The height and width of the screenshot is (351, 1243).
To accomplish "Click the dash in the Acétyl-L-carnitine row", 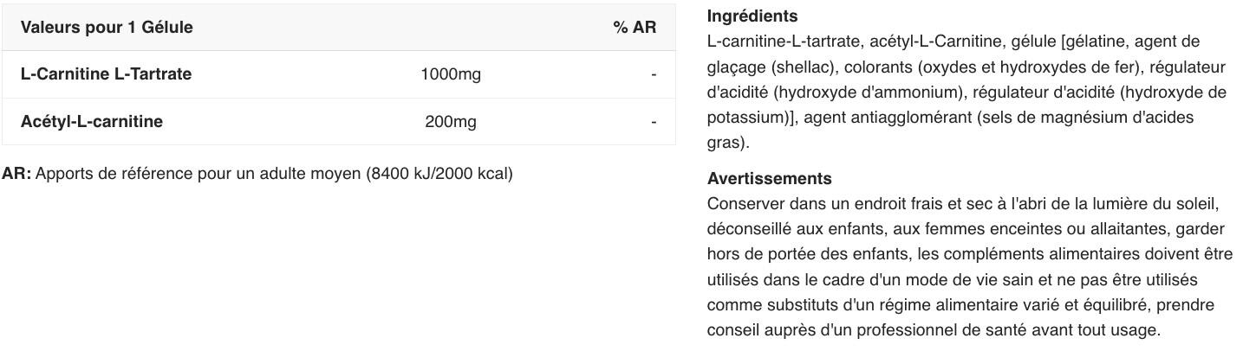I will [x=654, y=122].
